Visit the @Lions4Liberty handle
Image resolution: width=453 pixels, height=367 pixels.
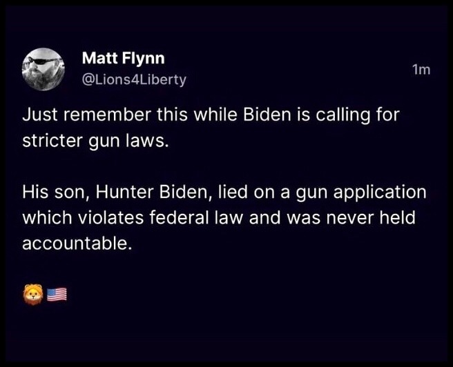(x=135, y=79)
